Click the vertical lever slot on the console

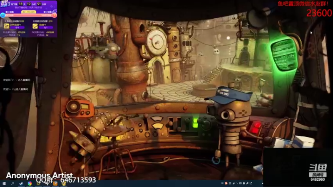(x=146, y=123)
